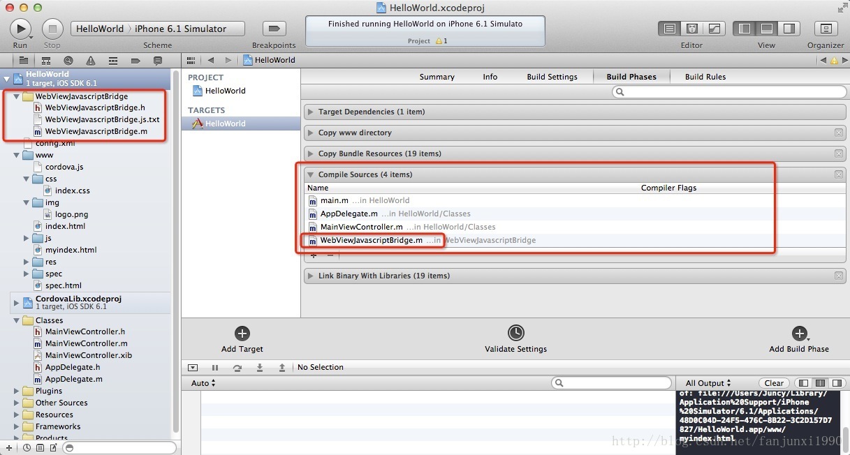Show the Issue navigator
850x455 pixels.
[90, 61]
